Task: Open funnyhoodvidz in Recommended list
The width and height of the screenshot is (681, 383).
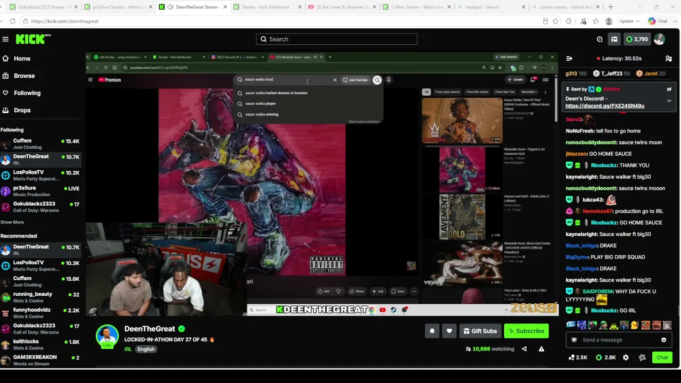Action: (x=41, y=313)
